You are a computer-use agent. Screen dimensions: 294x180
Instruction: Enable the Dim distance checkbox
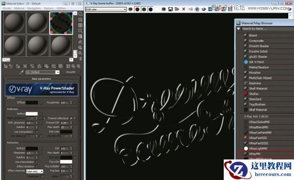coord(41,136)
